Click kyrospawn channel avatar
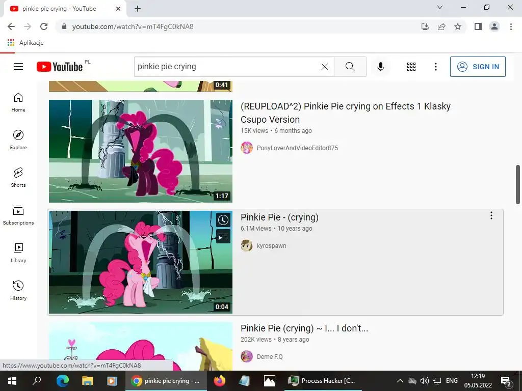 click(247, 245)
